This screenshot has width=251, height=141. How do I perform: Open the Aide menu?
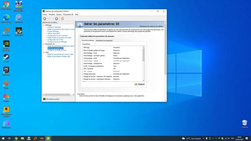76,14
